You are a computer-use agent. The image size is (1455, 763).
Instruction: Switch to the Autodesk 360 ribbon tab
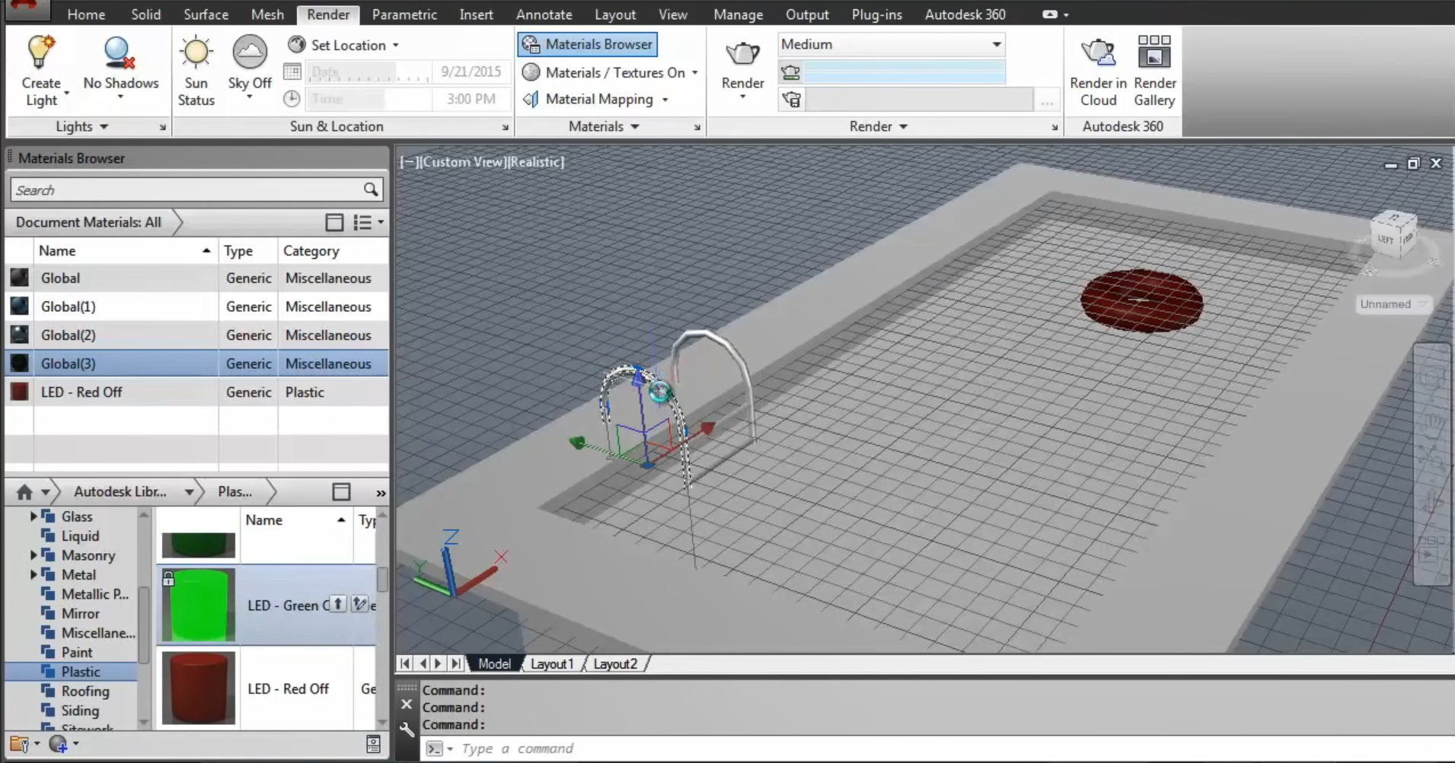pos(965,14)
